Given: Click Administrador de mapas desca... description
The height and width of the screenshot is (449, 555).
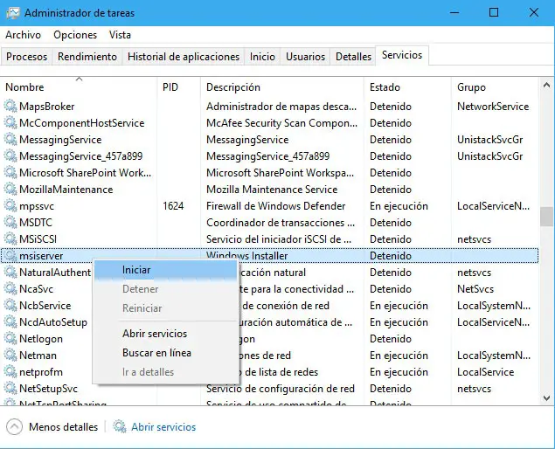Looking at the screenshot, I should pyautogui.click(x=281, y=107).
